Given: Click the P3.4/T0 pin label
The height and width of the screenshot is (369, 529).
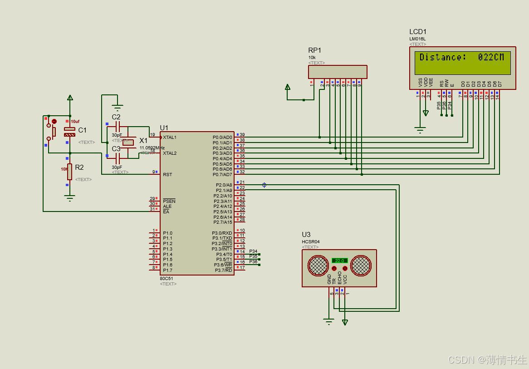Looking at the screenshot, I should click(x=224, y=254).
